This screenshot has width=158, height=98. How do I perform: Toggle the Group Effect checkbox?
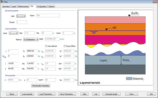click(x=65, y=46)
